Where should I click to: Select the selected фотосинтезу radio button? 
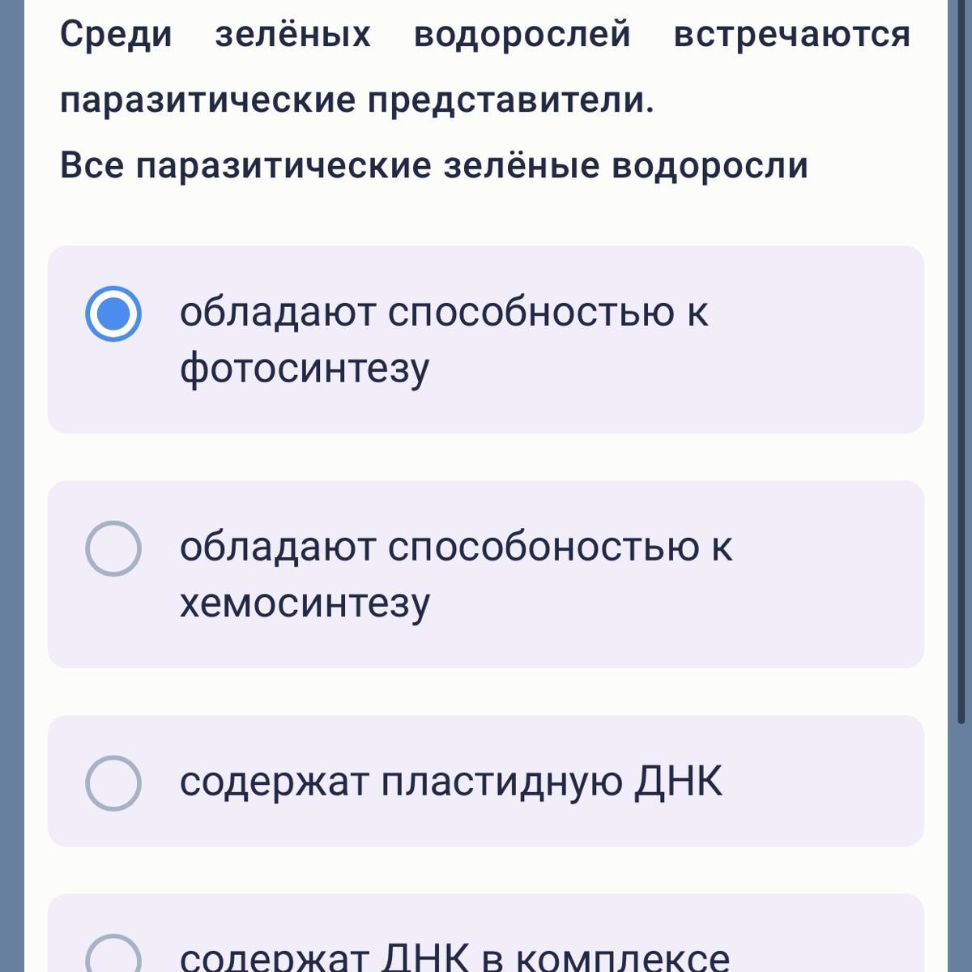coord(113,313)
